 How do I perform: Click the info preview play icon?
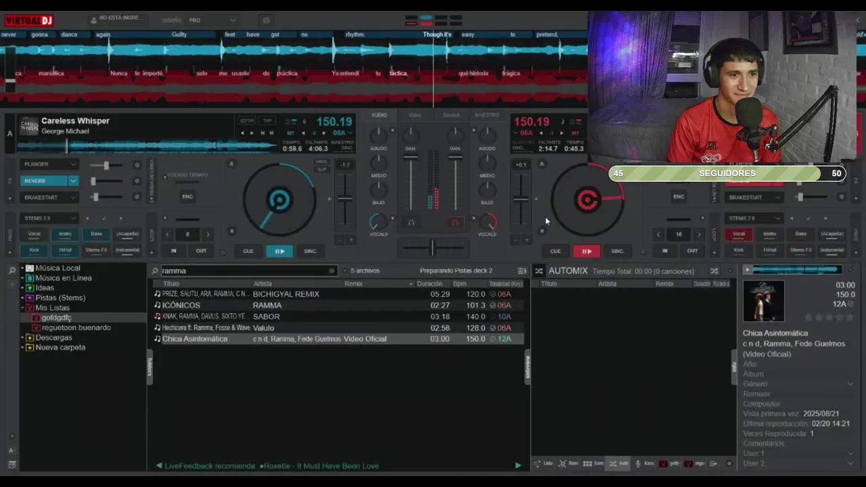[x=748, y=270]
